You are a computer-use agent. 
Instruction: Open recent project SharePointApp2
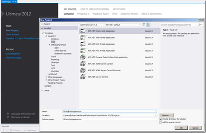14,58
